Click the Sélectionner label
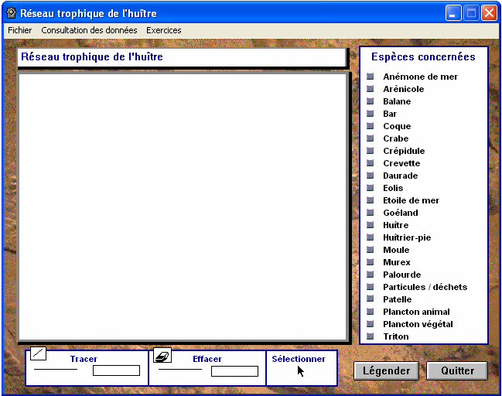Image resolution: width=502 pixels, height=396 pixels. (x=299, y=359)
